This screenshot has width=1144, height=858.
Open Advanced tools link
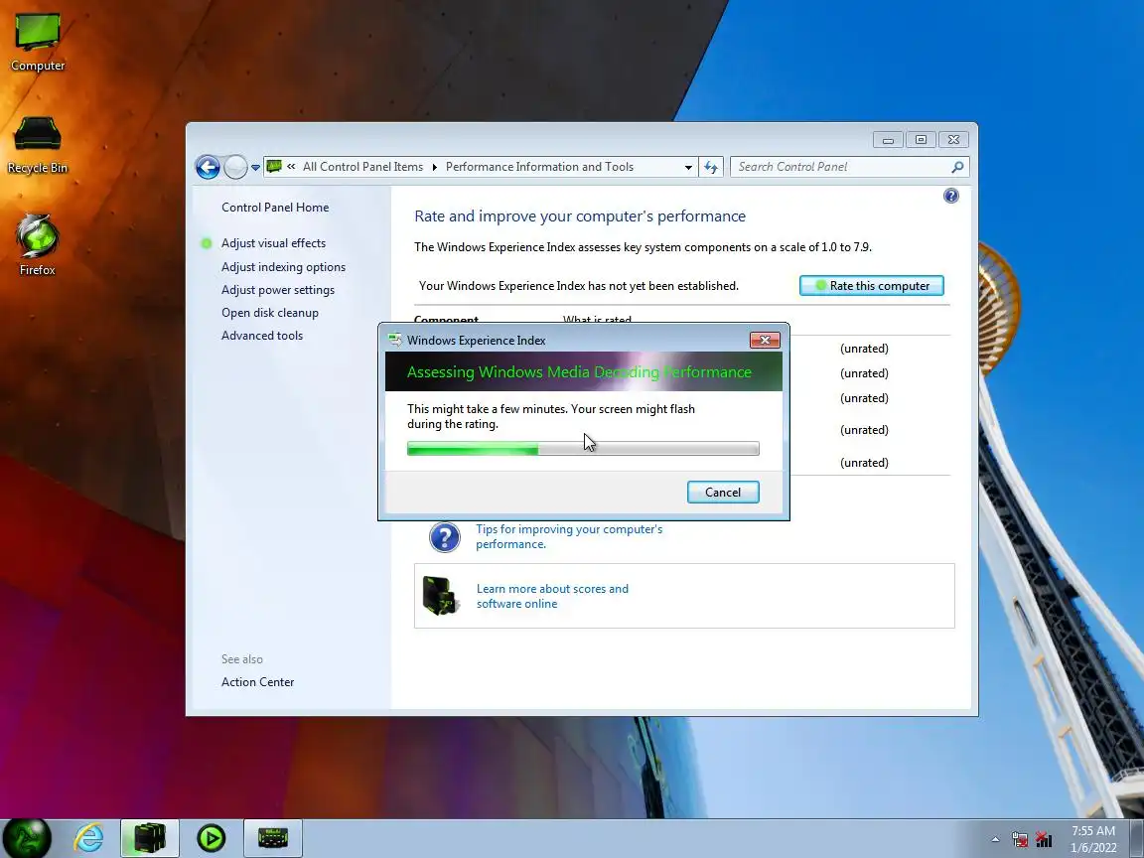point(262,335)
